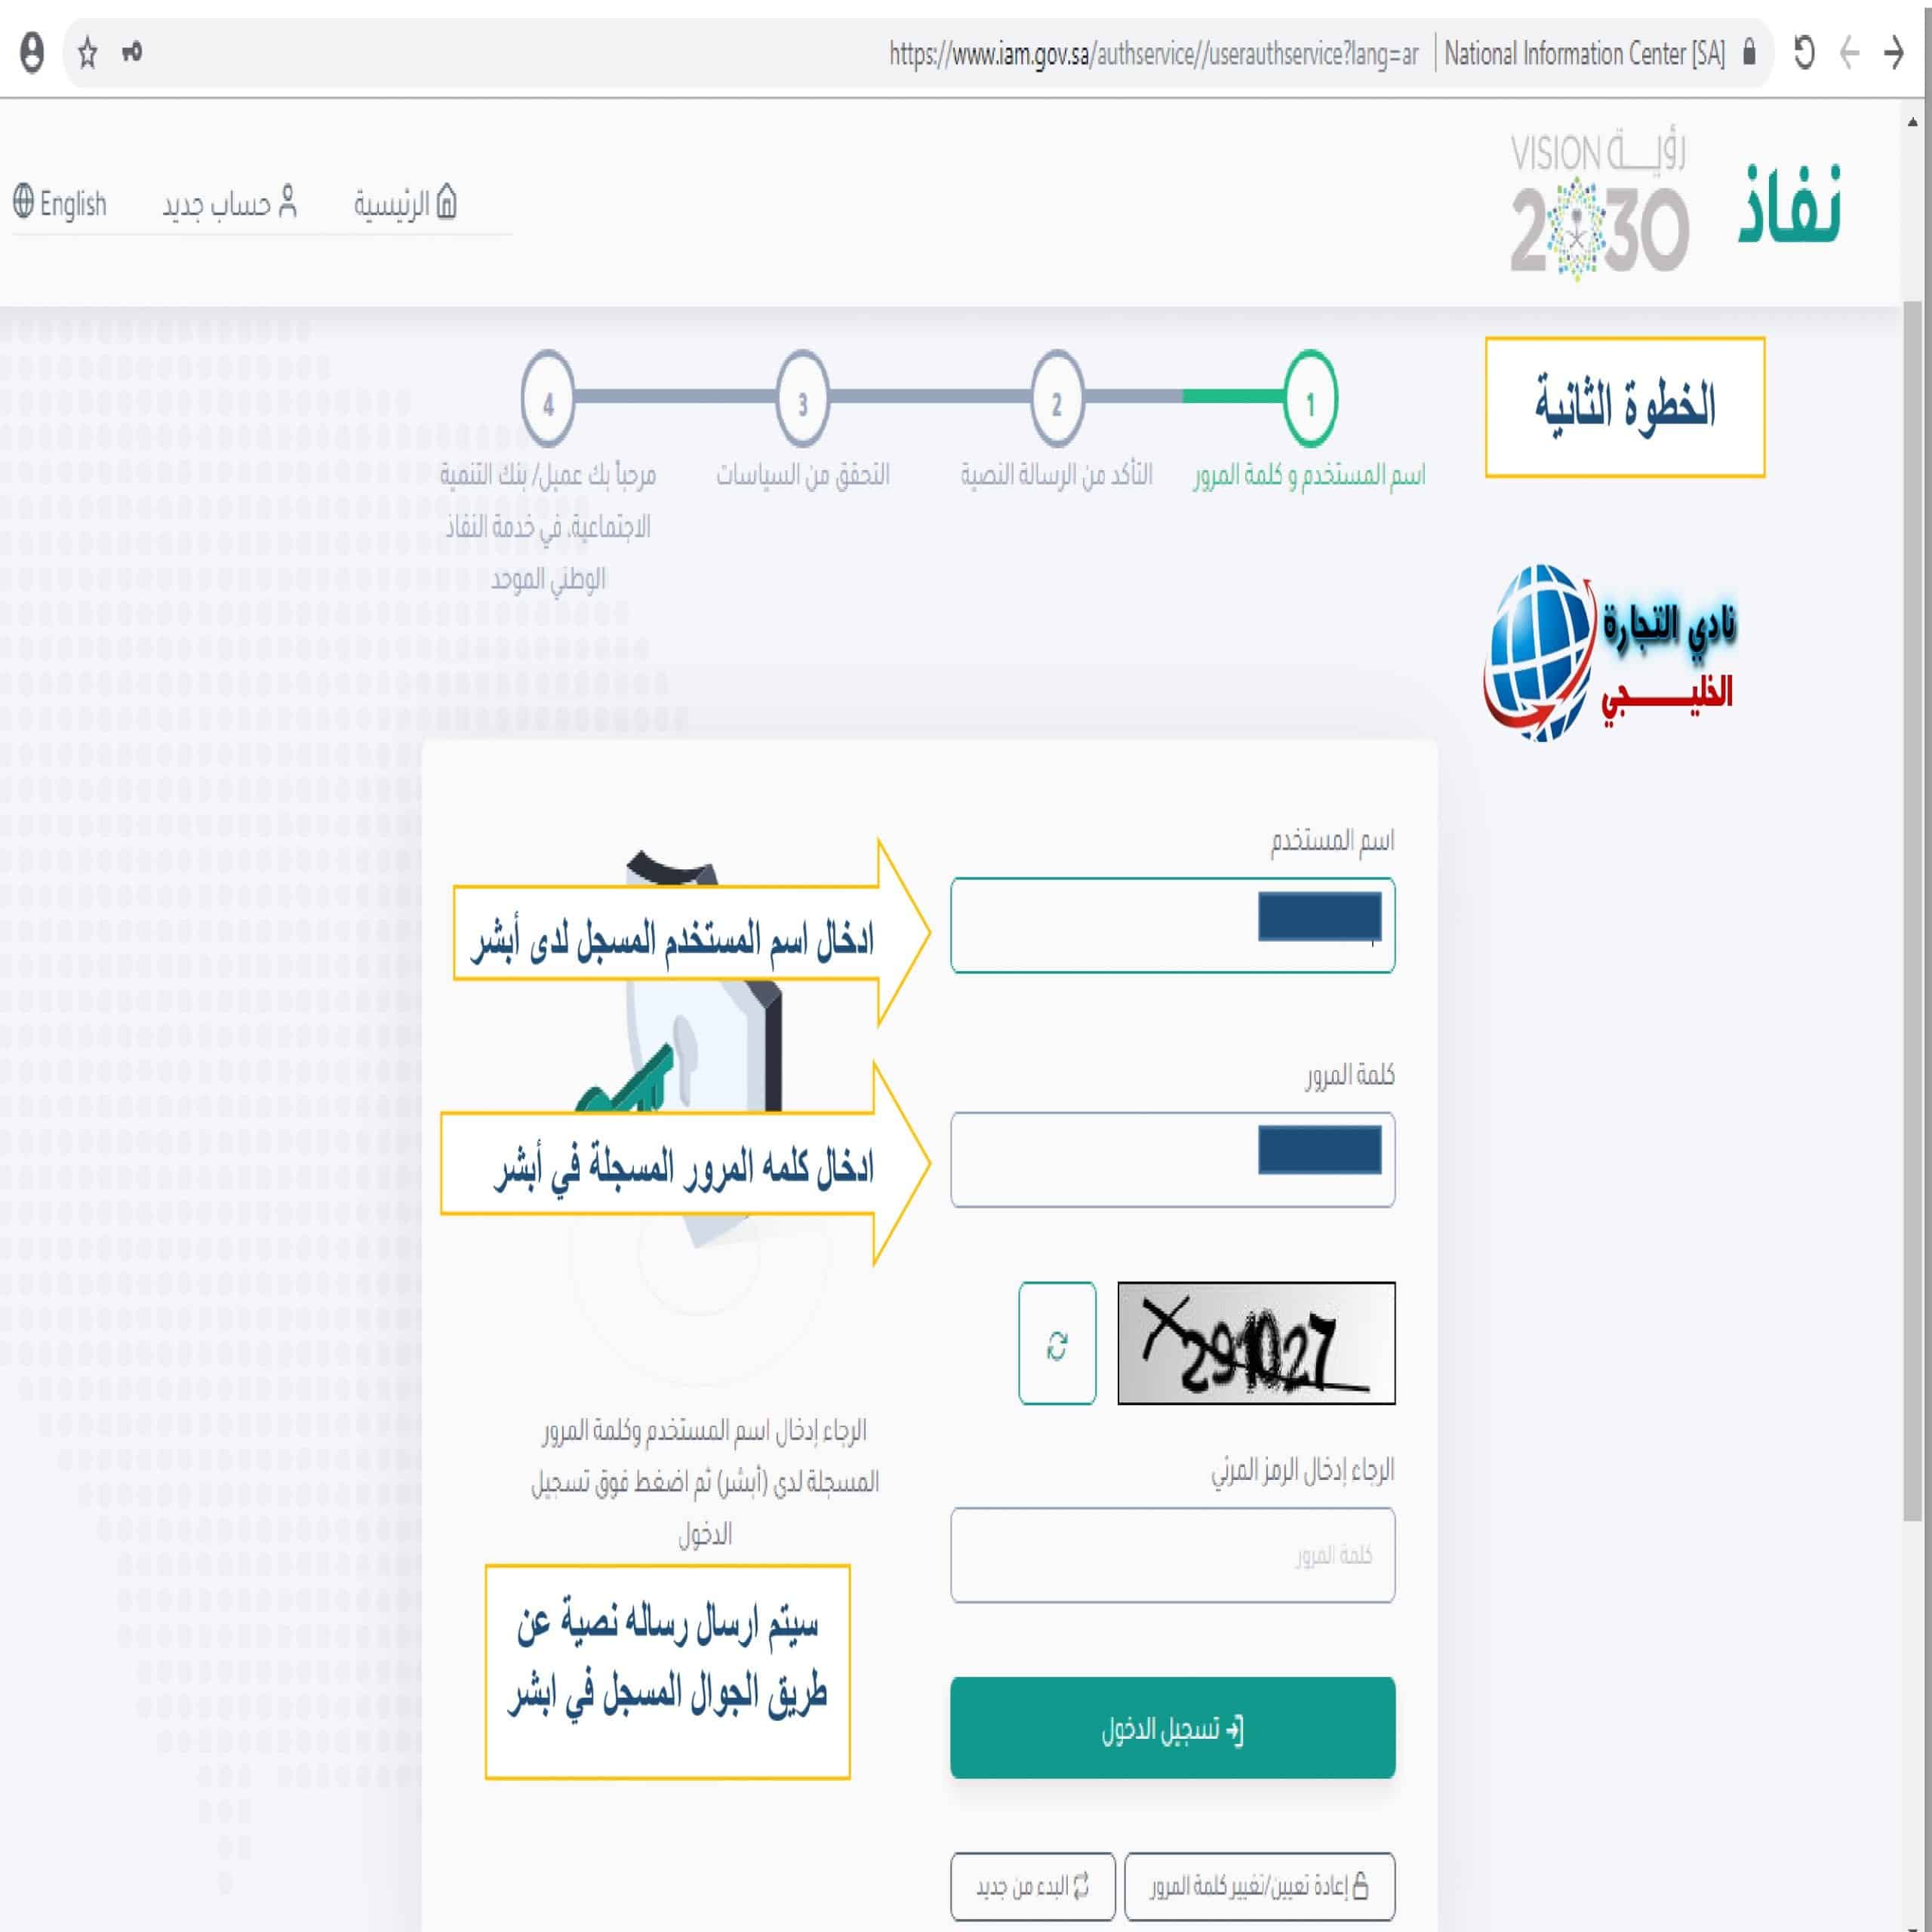Viewport: 1932px width, 1932px height.
Task: Click National Information Center [SA] certificate label
Action: 1585,54
